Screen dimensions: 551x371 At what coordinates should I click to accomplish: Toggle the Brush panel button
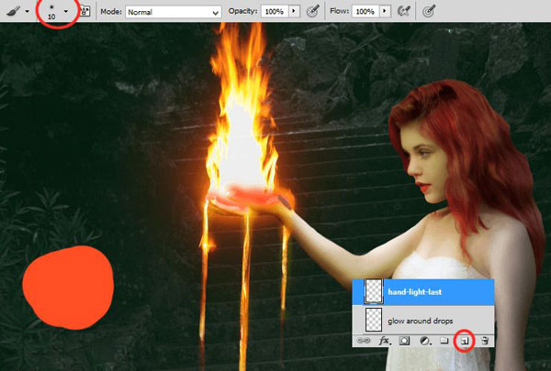[x=84, y=11]
